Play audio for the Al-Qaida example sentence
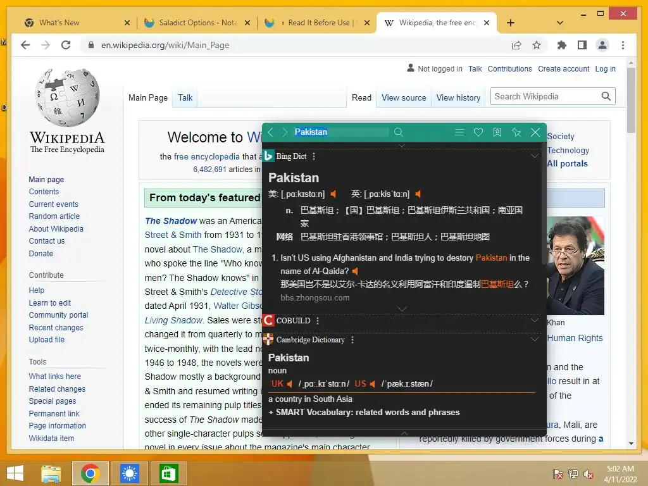Screen dimensions: 648x486 (355, 271)
